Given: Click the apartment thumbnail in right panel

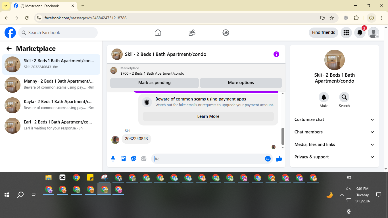Looking at the screenshot, I should pos(335,60).
